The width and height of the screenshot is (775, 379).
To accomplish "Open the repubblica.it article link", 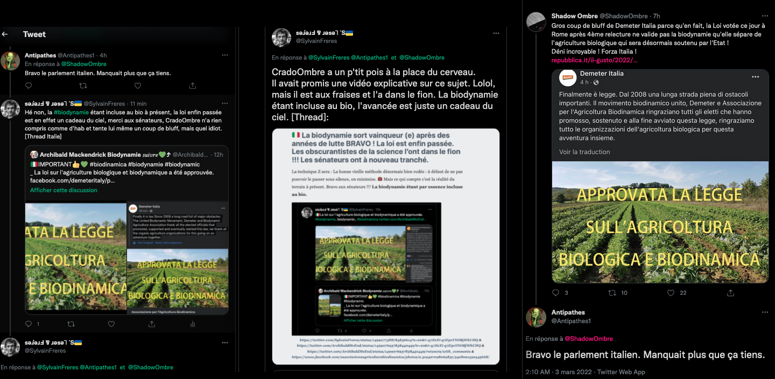I will click(x=594, y=60).
